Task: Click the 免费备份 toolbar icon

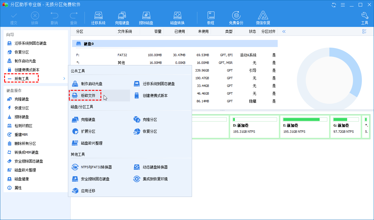Action: [236, 18]
